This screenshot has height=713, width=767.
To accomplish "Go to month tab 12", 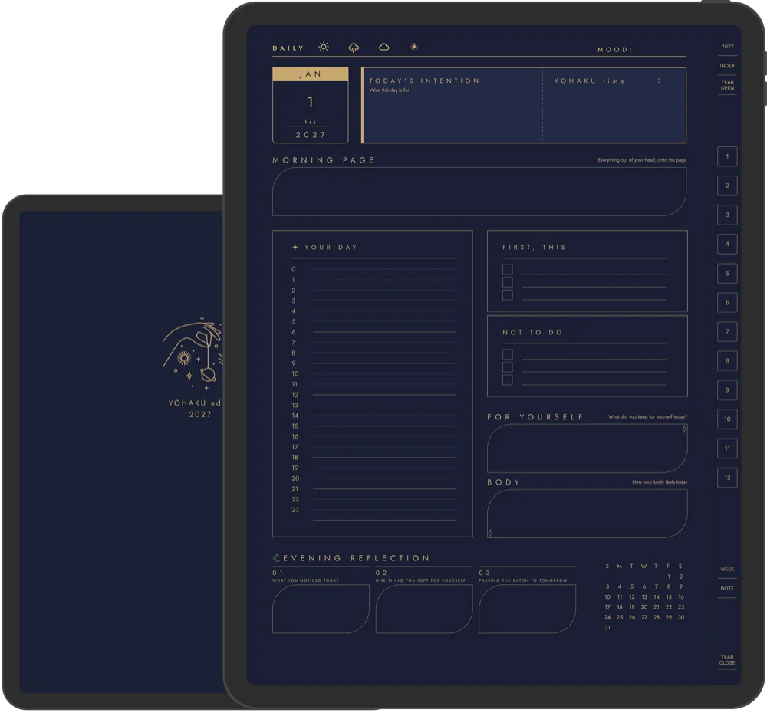I will coord(727,478).
